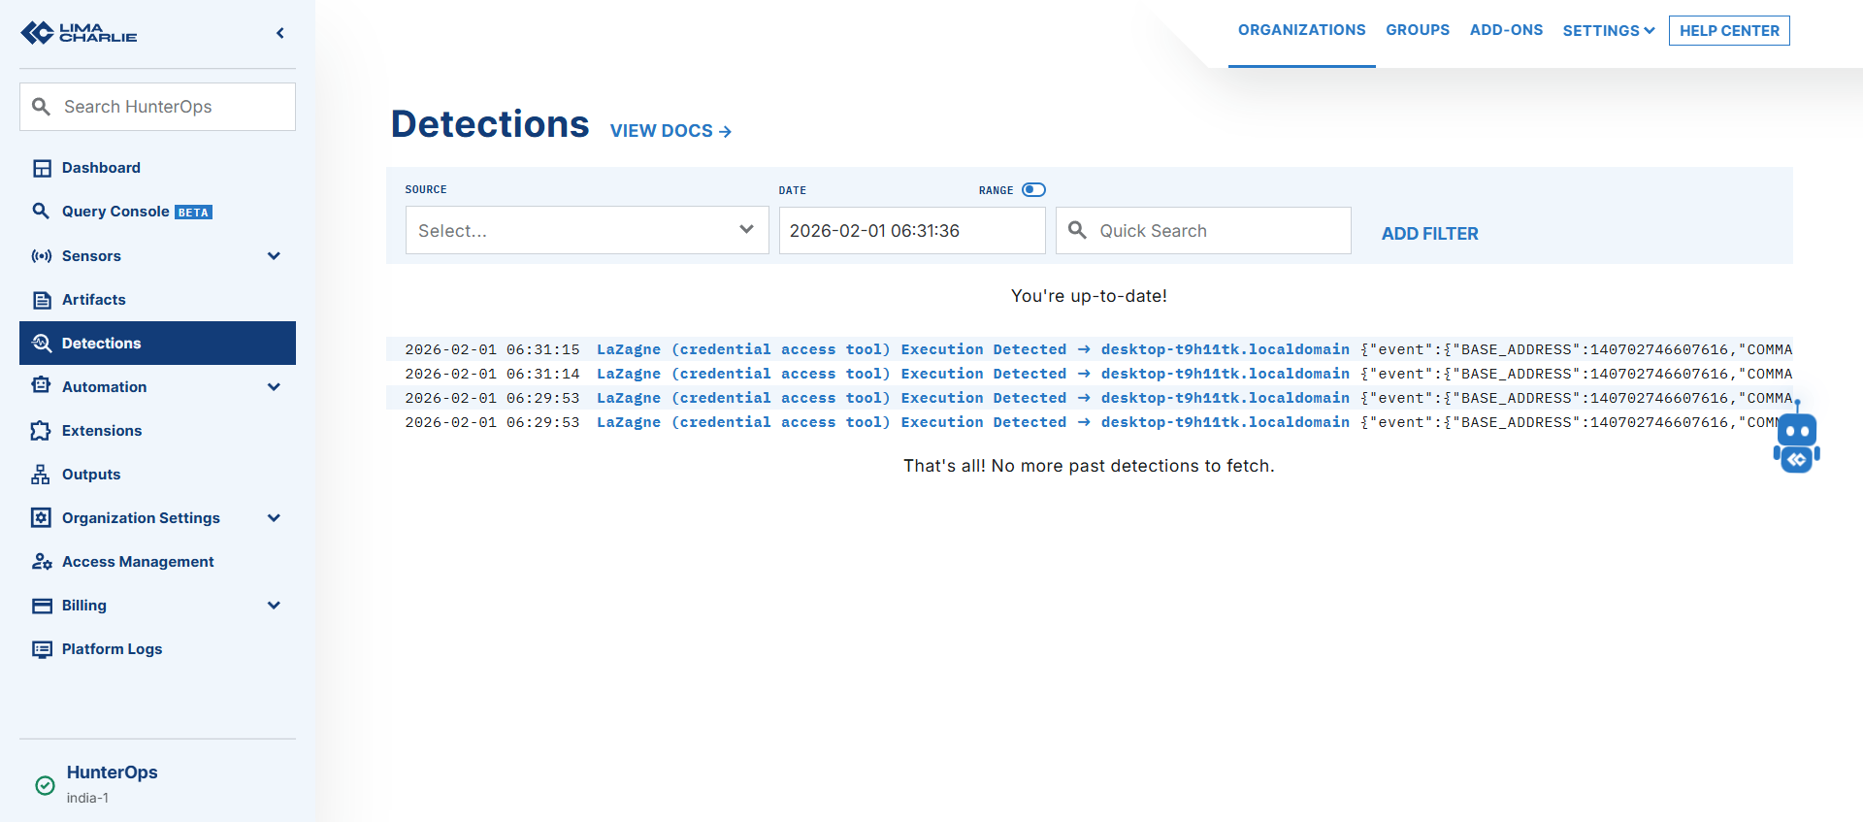
Task: Click the sidebar search magnifier icon
Action: pyautogui.click(x=41, y=107)
